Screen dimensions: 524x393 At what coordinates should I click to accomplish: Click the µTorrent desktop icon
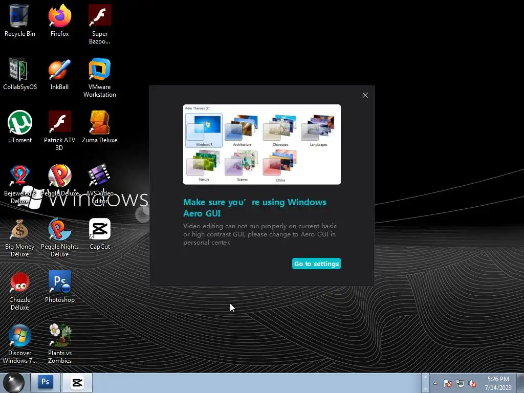click(20, 127)
